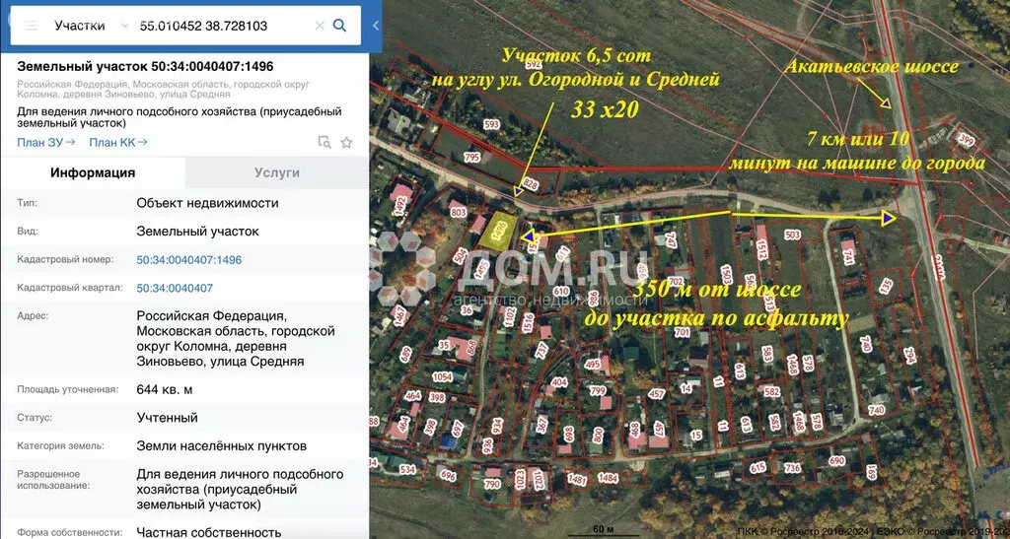Select parcel 1492 on the map
Screen dimensions: 1010x539
click(400, 207)
